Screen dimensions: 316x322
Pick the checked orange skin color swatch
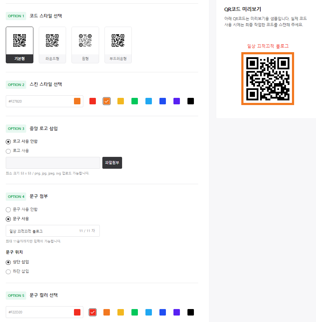point(107,101)
